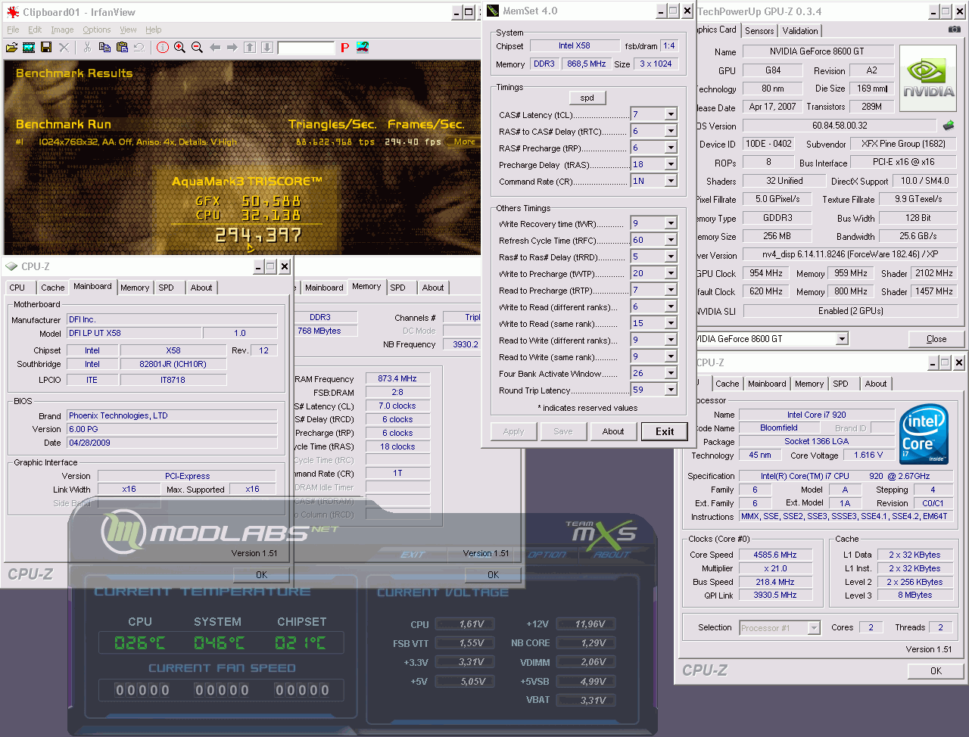Open Read to Precharge (tRTP) dropdown
Image resolution: width=969 pixels, height=737 pixels.
pos(671,290)
